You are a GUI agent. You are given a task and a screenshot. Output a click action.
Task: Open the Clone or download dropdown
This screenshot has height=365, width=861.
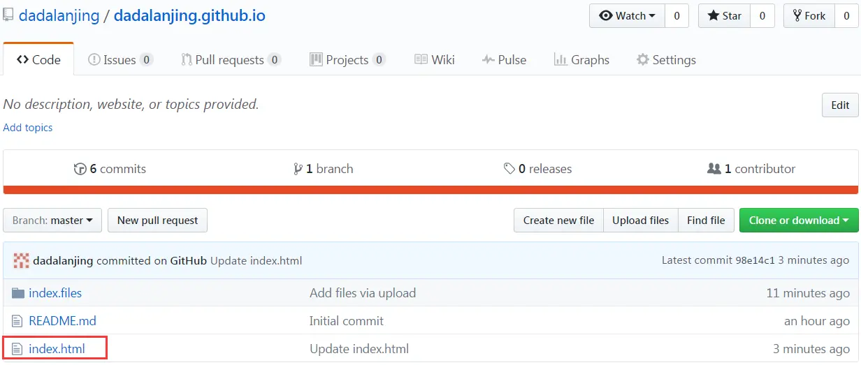pyautogui.click(x=799, y=221)
